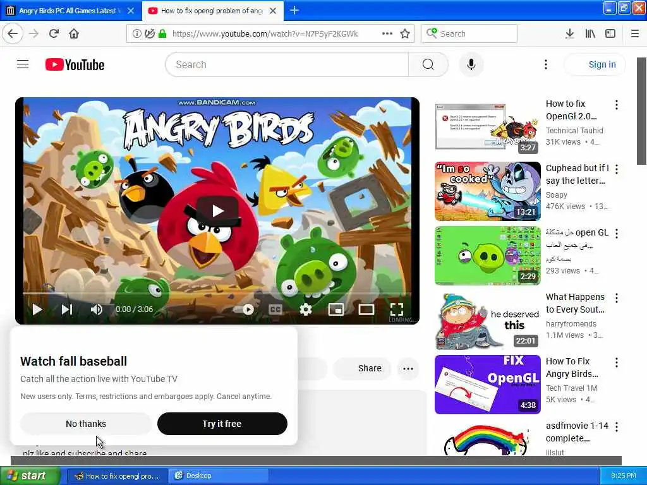Click the video progress bar

point(217,293)
